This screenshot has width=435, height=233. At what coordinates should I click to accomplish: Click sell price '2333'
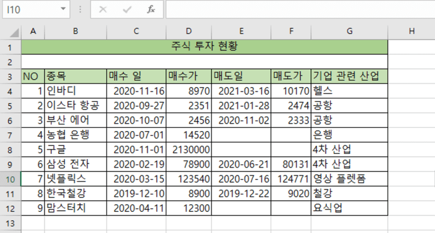pyautogui.click(x=291, y=120)
